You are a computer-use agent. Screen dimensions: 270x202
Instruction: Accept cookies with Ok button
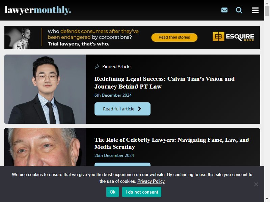[112, 192]
